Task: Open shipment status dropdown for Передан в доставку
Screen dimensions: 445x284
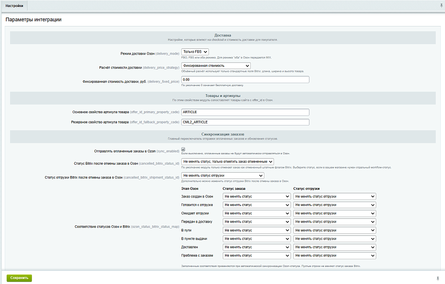Action: [335, 222]
